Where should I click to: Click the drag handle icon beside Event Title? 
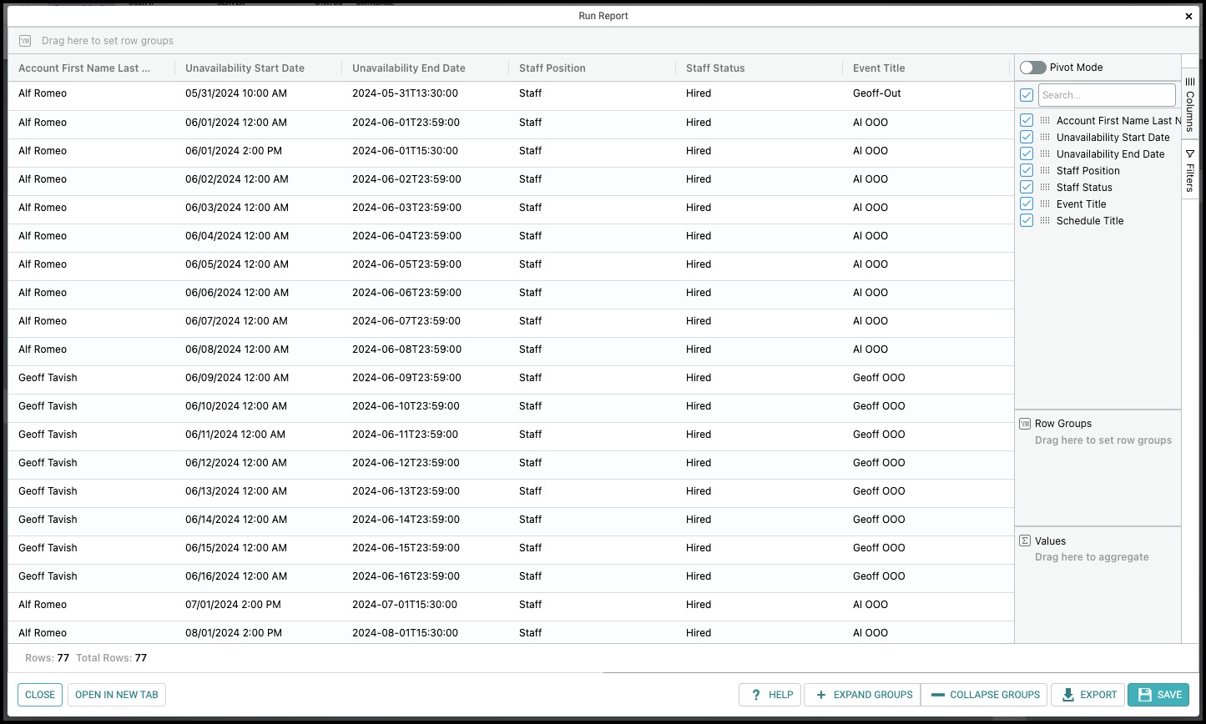coord(1045,204)
